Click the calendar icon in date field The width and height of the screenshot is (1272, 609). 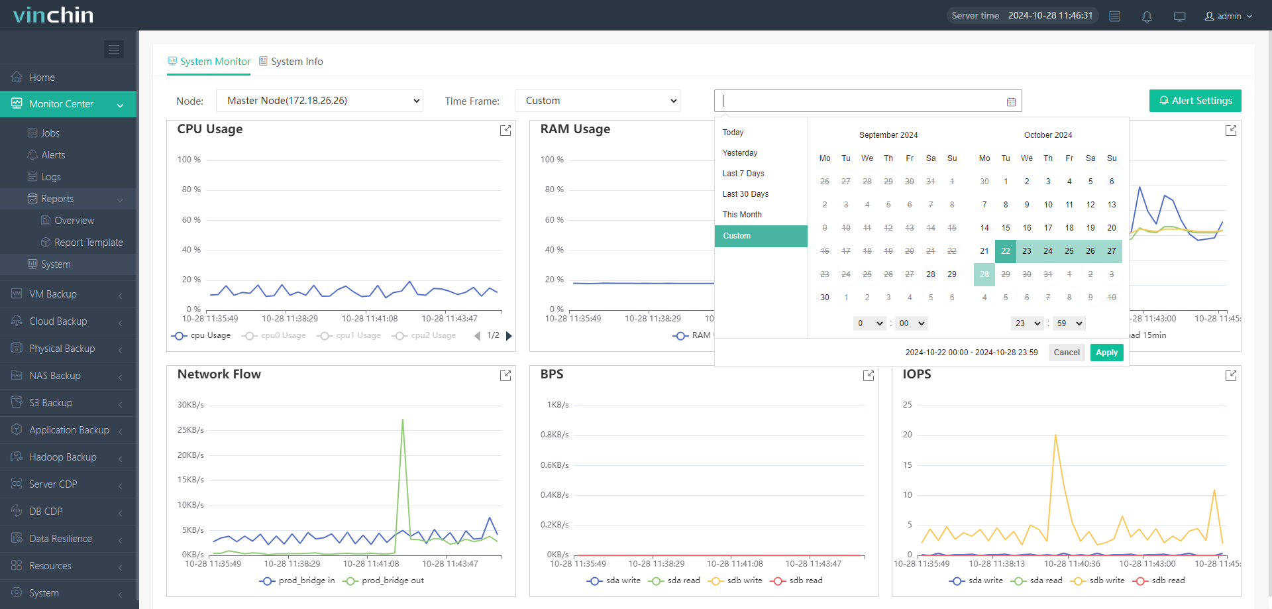click(1011, 101)
